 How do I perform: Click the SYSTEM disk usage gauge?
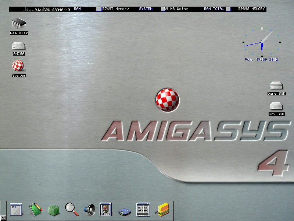pyautogui.click(x=163, y=9)
